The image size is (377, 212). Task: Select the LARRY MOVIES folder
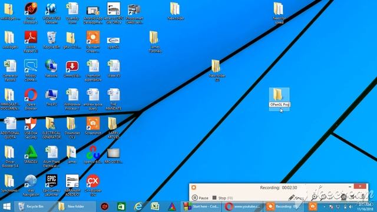[x=114, y=128]
